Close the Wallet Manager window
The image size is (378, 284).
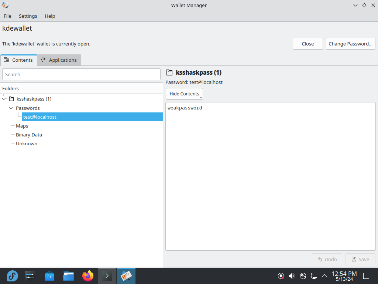[x=373, y=5]
